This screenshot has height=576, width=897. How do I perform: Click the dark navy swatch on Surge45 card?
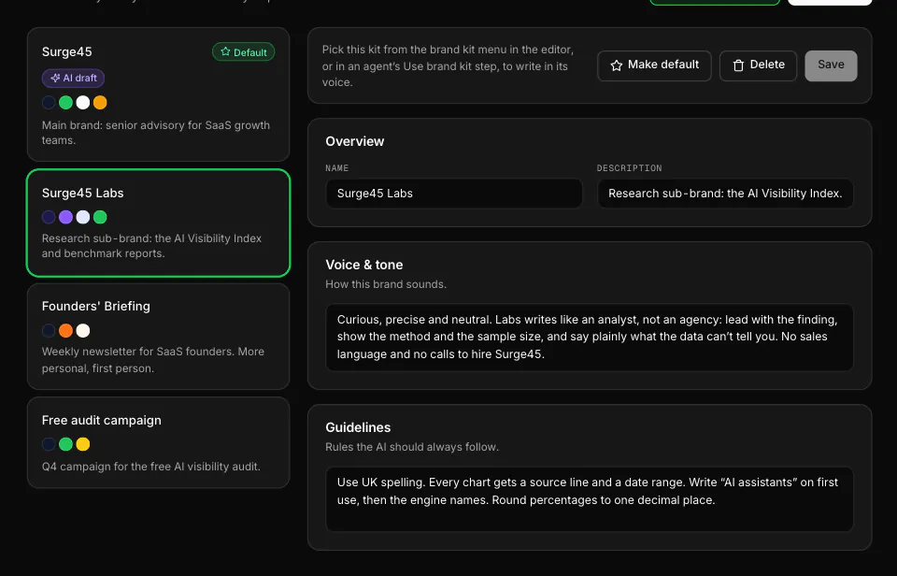pyautogui.click(x=49, y=103)
